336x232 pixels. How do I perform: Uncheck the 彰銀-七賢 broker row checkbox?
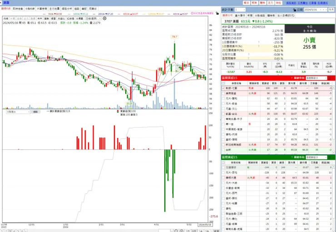(x=223, y=88)
